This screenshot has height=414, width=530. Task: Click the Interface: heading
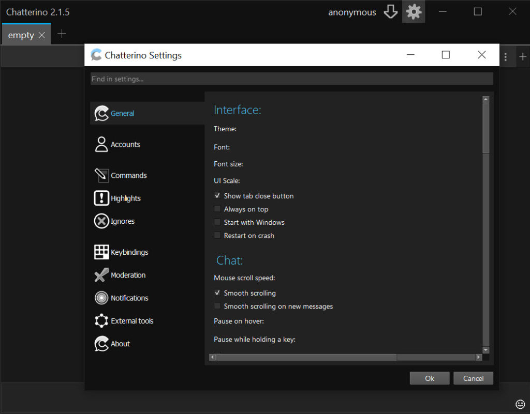237,110
